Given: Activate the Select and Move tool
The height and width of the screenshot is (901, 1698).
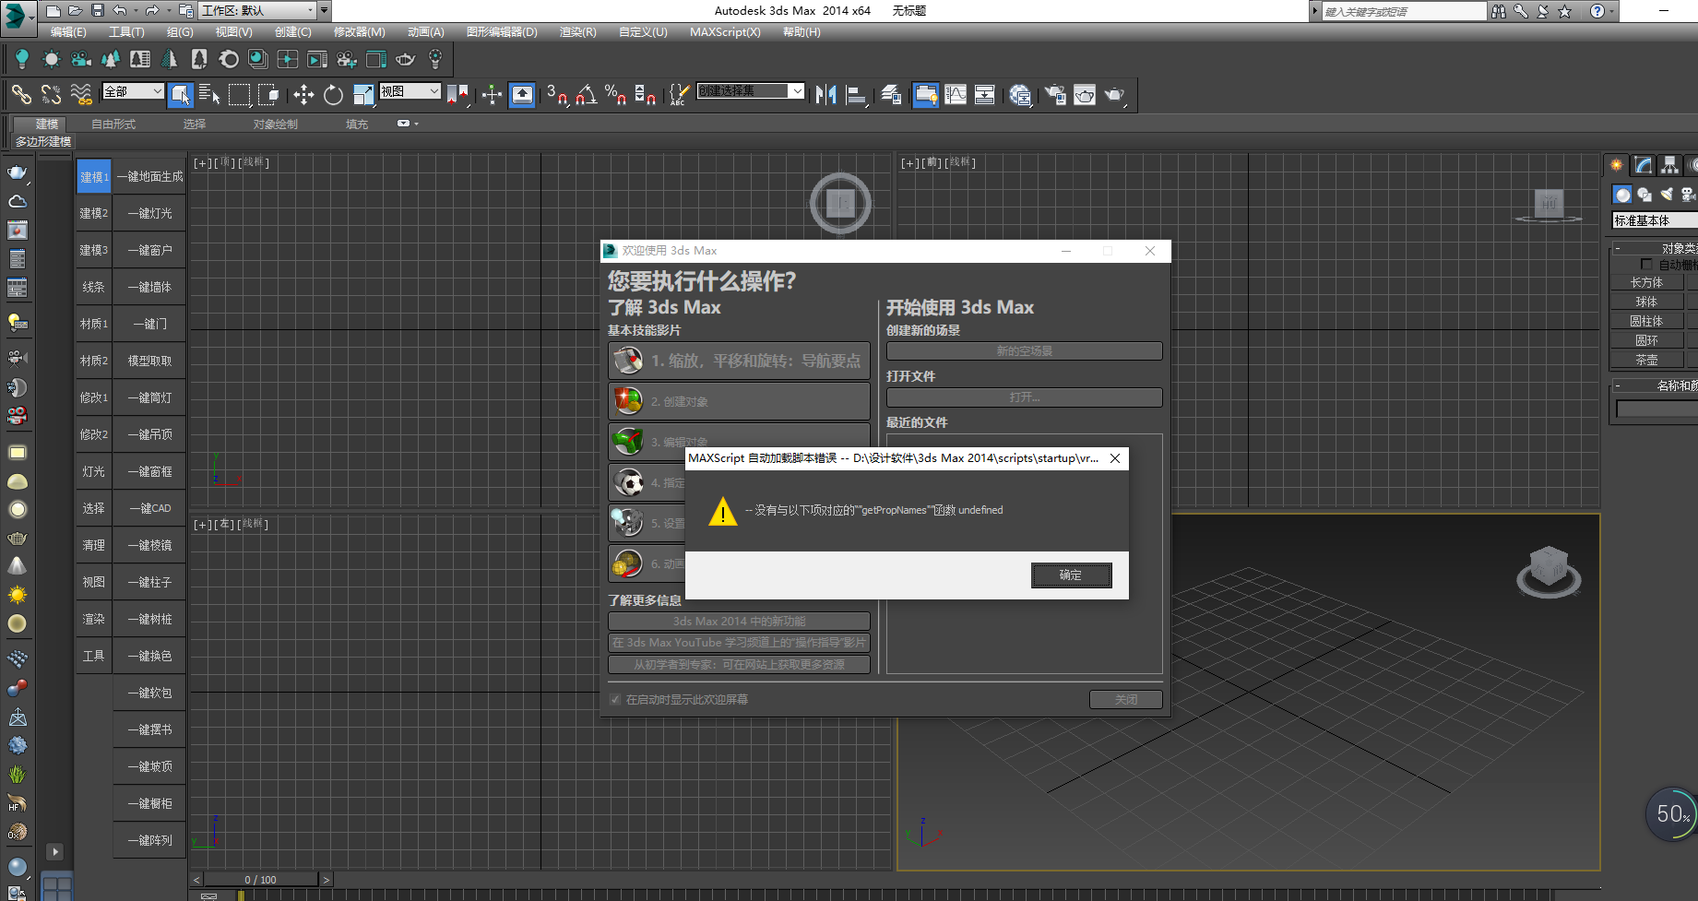Looking at the screenshot, I should point(303,94).
